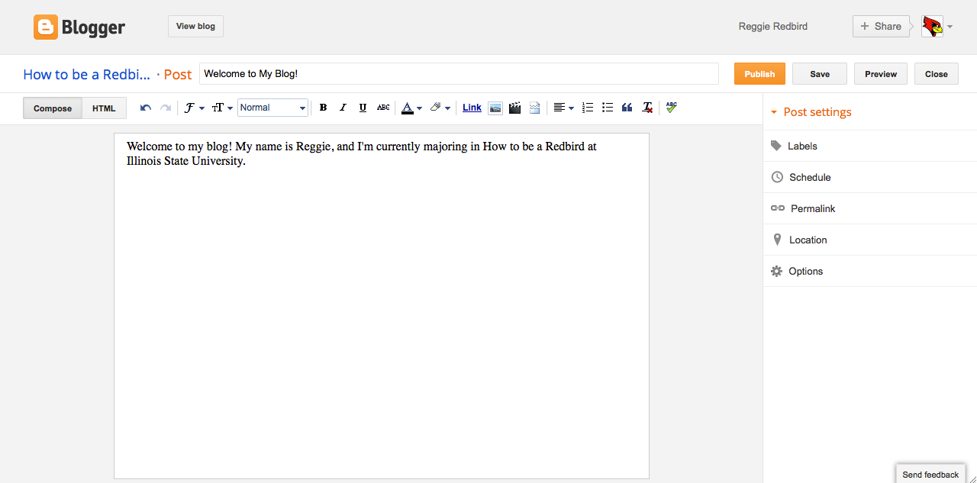Start a numbered list
This screenshot has width=977, height=483.
click(x=587, y=108)
